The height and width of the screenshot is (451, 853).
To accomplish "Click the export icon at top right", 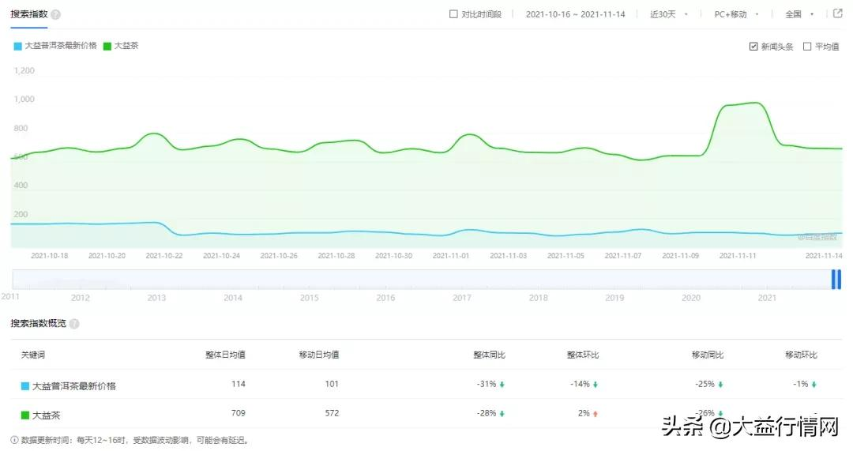I will pyautogui.click(x=838, y=13).
